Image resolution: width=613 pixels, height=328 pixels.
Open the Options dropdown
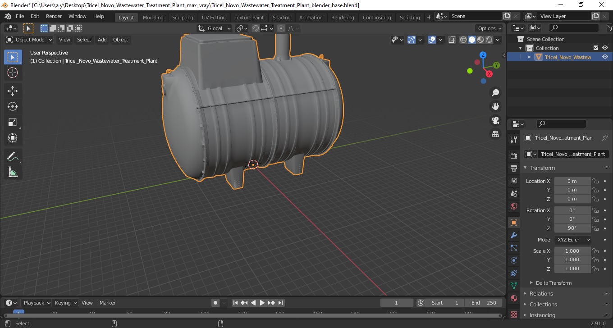[489, 28]
